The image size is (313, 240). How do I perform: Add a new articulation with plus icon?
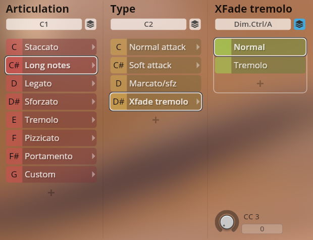tap(51, 193)
